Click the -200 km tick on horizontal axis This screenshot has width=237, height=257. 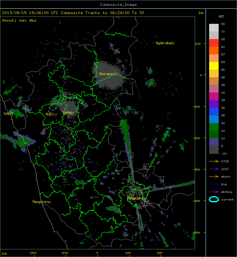(x=33, y=253)
